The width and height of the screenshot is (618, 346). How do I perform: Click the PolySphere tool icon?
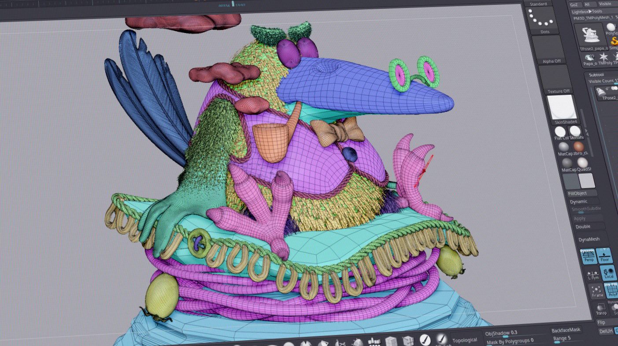click(x=611, y=27)
